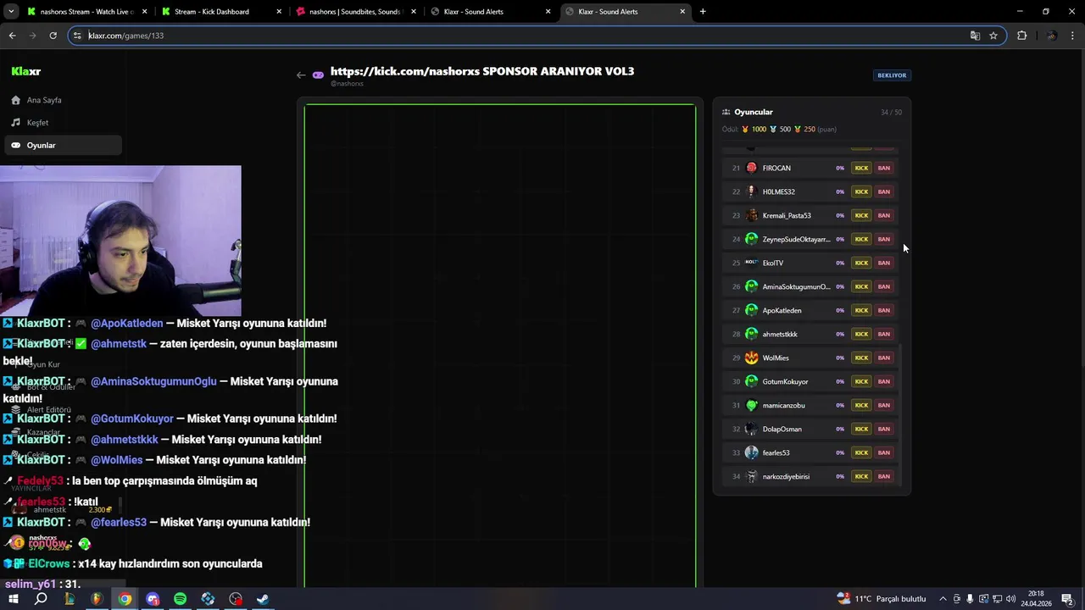Click the BEKLIYOR status badge
This screenshot has height=610, width=1085.
[x=892, y=75]
